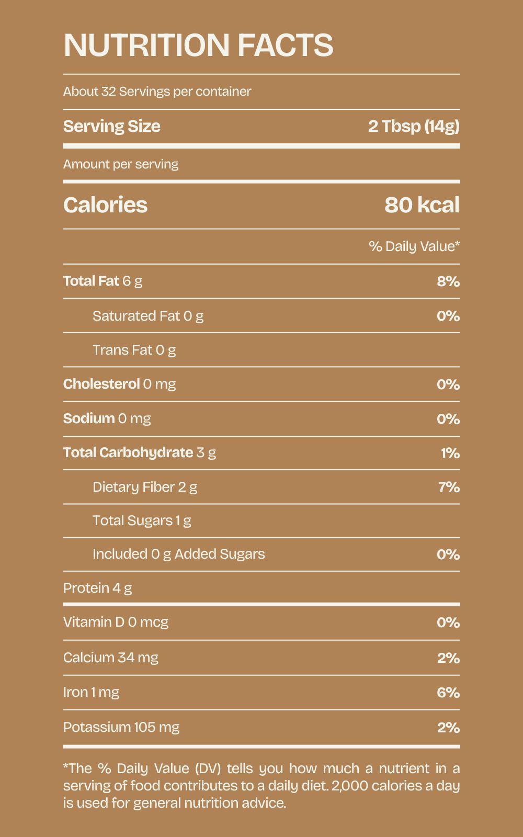The height and width of the screenshot is (837, 523).
Task: Click the 7% value for Dietary Fiber
Action: tap(449, 487)
